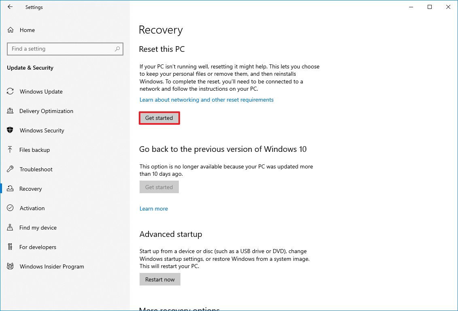Focus the Find a setting search box
This screenshot has width=458, height=311.
click(x=61, y=49)
